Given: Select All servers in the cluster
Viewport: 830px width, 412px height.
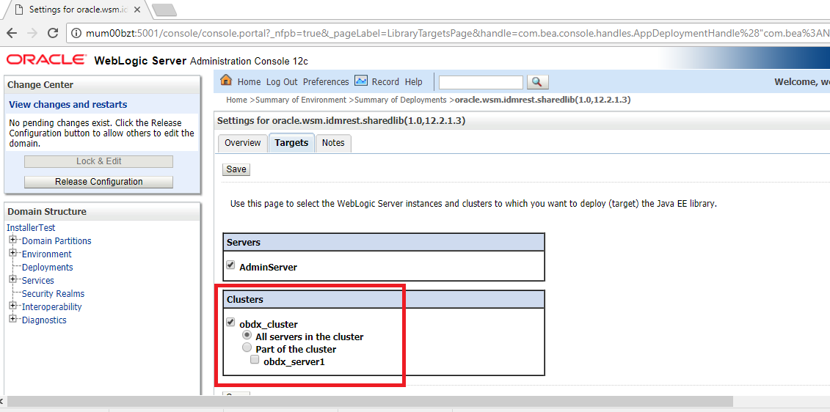Looking at the screenshot, I should pos(247,335).
